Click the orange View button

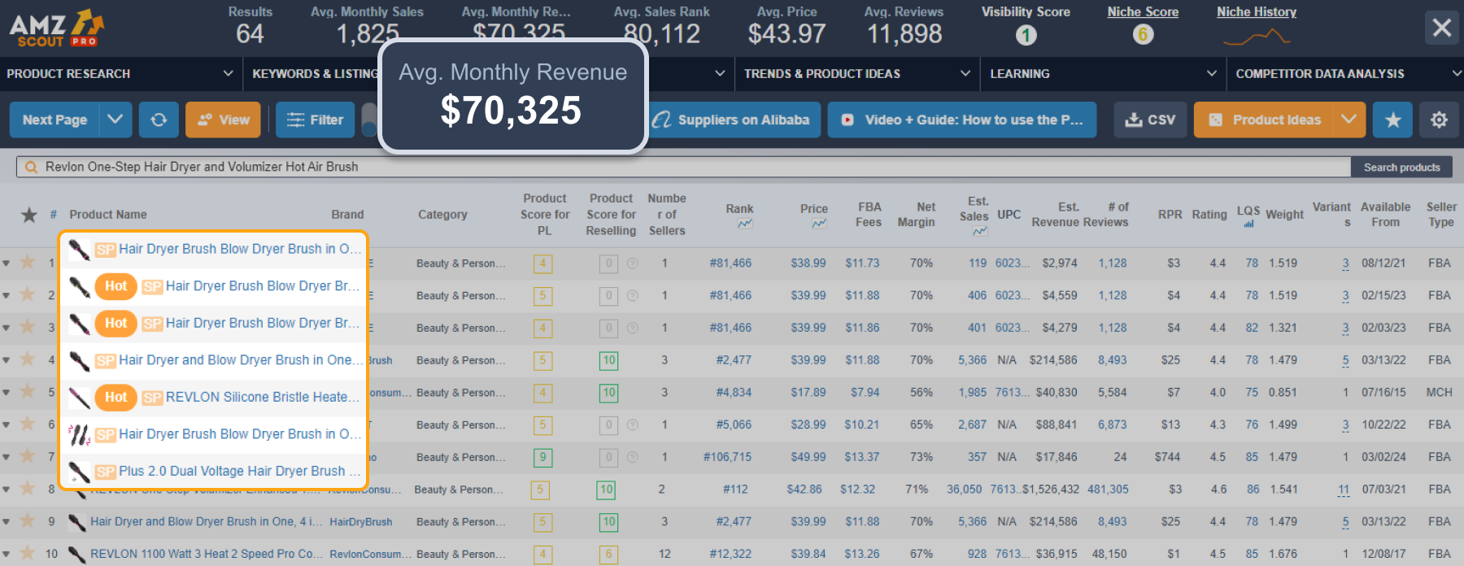223,120
